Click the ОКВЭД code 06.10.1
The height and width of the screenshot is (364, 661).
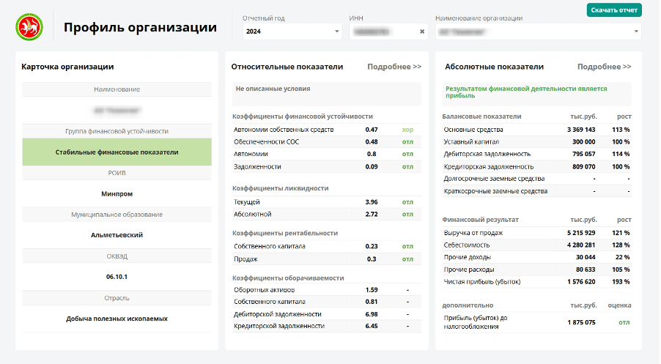point(117,277)
